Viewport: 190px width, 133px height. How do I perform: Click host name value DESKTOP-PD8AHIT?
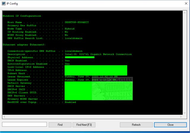tap(77, 22)
